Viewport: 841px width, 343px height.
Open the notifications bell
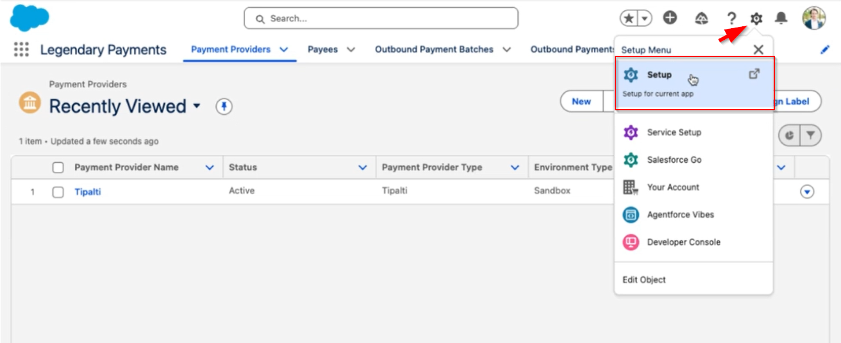pos(781,19)
